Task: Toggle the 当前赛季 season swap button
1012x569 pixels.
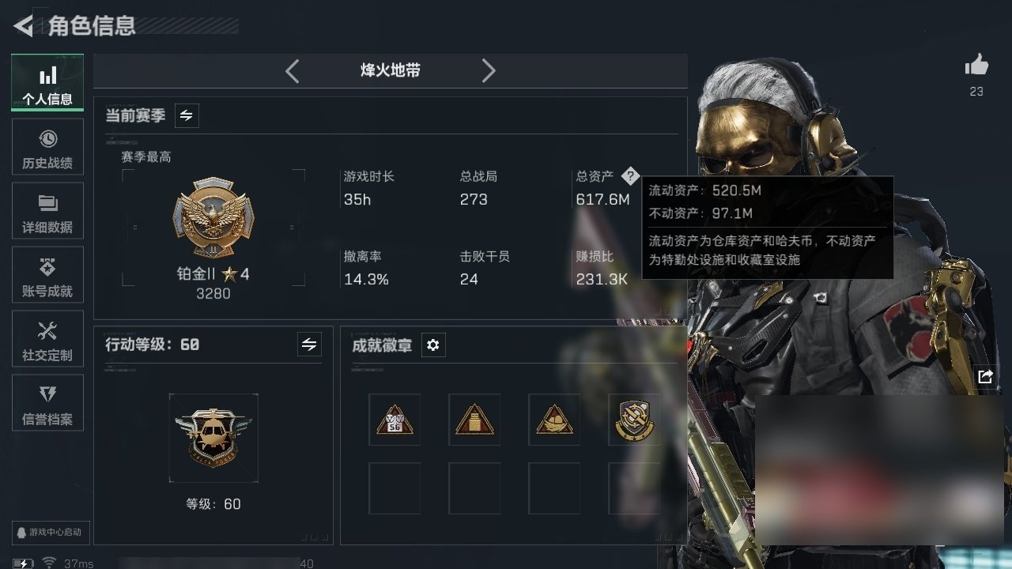Action: (x=187, y=115)
